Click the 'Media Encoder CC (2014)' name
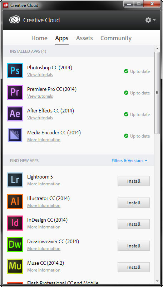Image resolution: width=163 pixels, height=287 pixels. [x=54, y=133]
